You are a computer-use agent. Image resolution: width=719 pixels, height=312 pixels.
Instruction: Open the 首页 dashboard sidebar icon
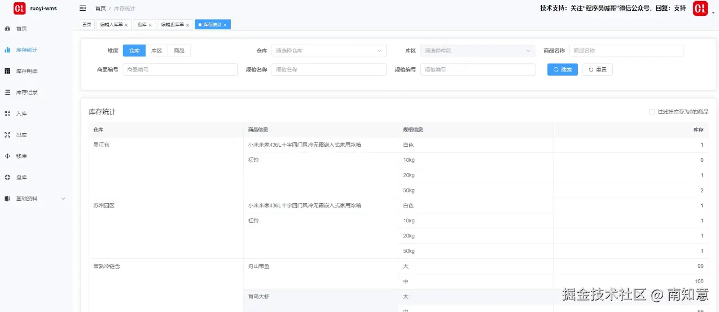click(7, 28)
